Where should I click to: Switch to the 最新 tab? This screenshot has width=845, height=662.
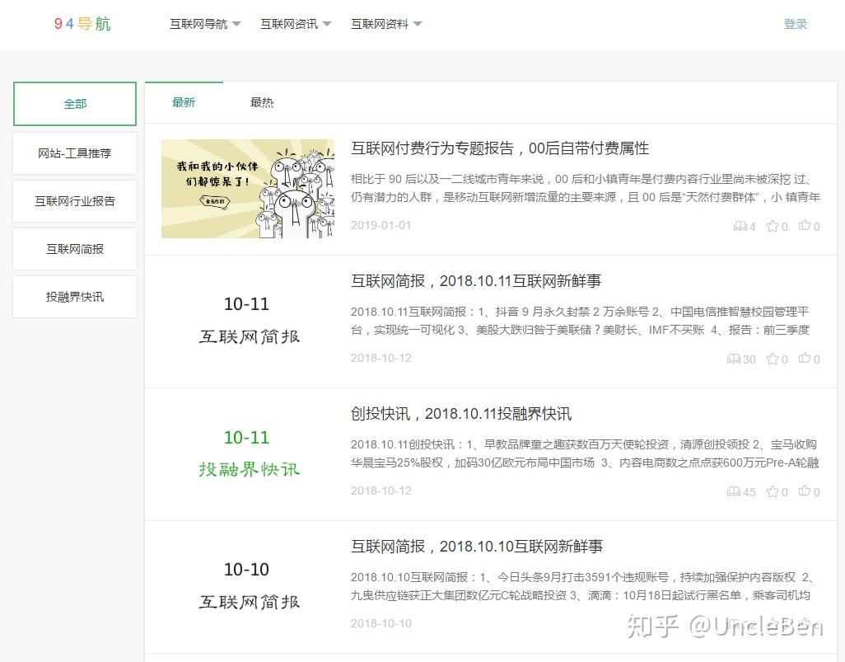pos(184,102)
